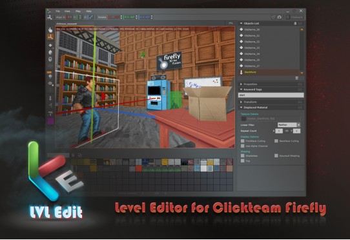Click the trash icon below Objects List

(x=296, y=78)
